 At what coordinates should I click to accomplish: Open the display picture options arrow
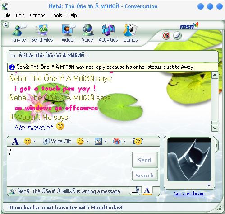[x=209, y=185]
